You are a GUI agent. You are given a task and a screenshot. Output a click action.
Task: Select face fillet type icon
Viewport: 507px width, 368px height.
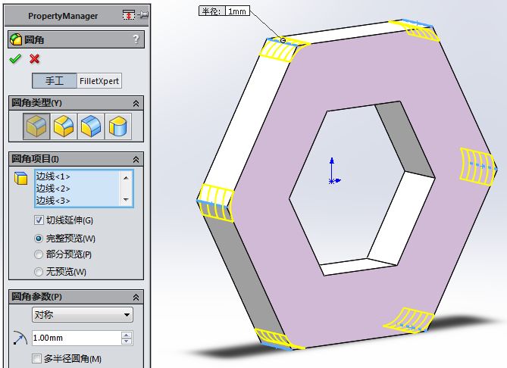pyautogui.click(x=91, y=126)
